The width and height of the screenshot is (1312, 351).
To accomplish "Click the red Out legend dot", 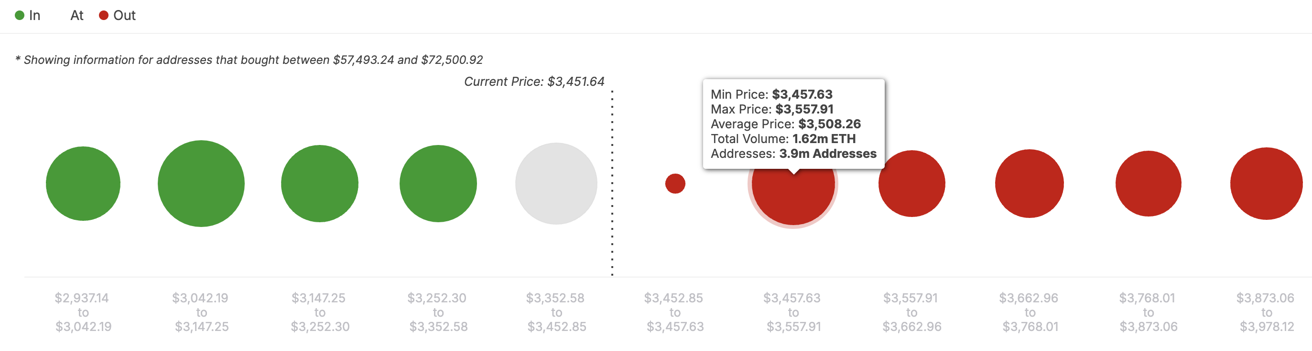I will [x=103, y=15].
